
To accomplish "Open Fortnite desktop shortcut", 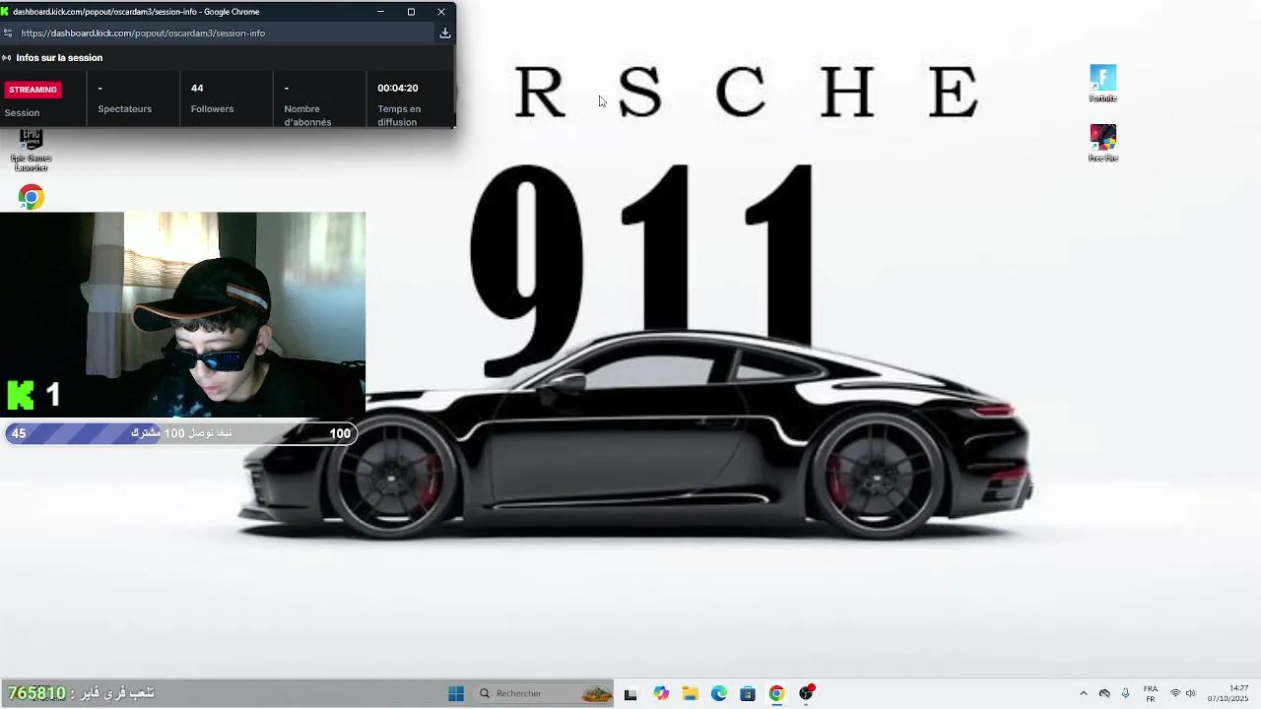I will tap(1102, 83).
